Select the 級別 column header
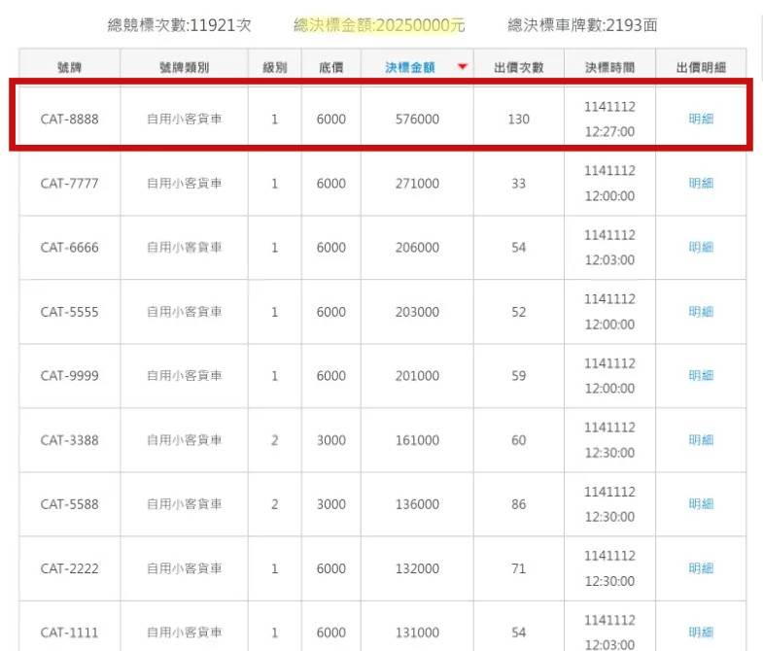 coord(274,67)
